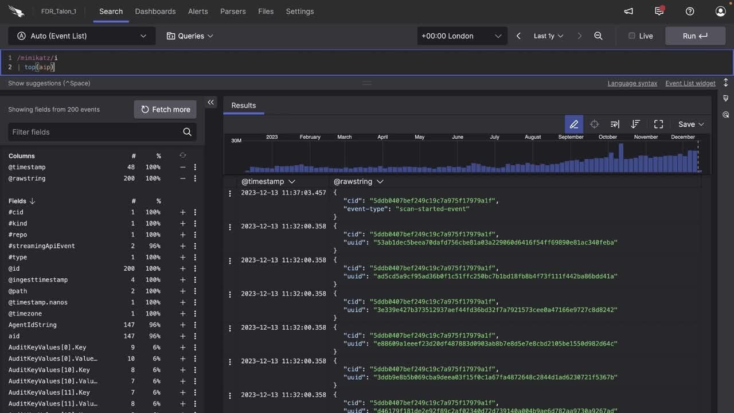Open the notifications message icon with red badge

659,11
